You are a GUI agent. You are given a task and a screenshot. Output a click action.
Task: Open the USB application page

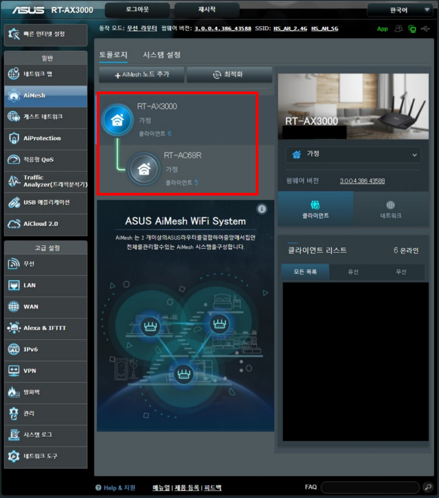(45, 202)
